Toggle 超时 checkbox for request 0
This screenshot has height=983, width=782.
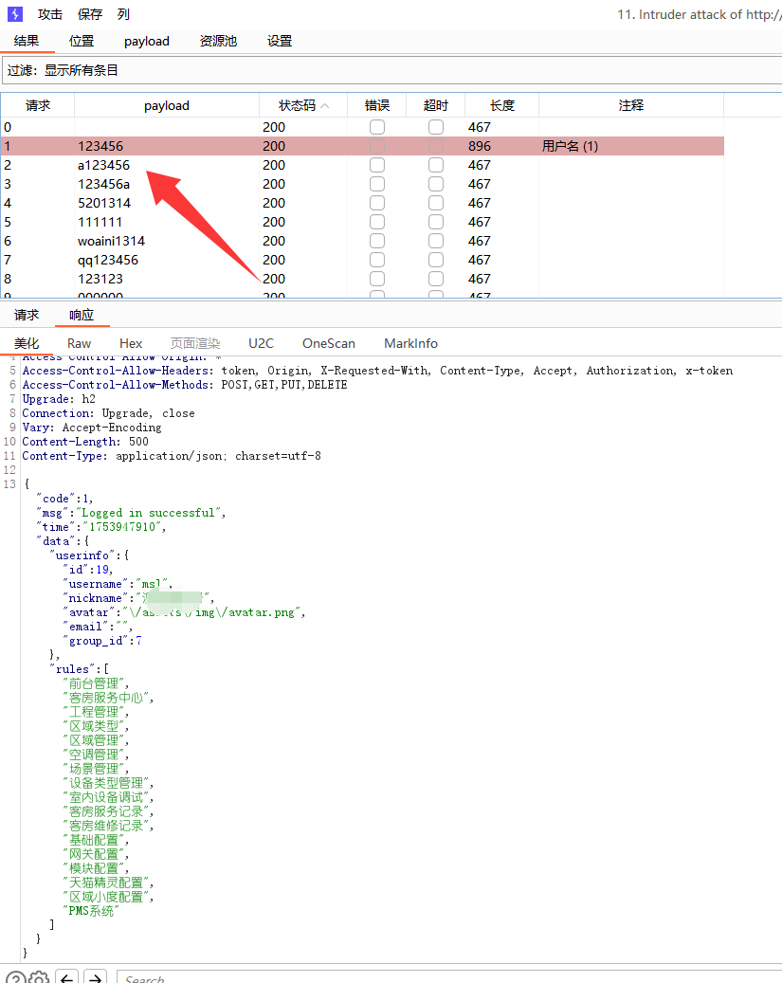click(436, 127)
